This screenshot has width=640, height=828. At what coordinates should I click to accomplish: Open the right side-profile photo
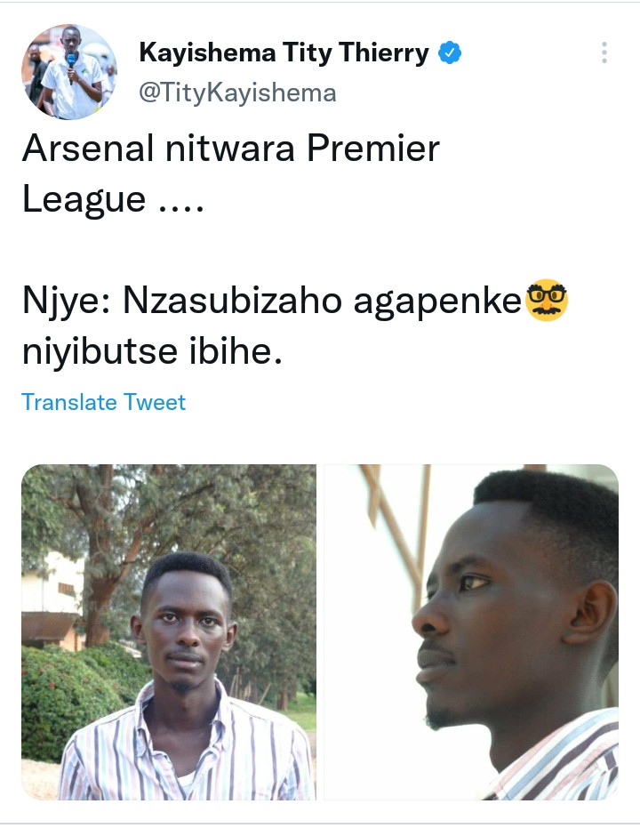[471, 631]
